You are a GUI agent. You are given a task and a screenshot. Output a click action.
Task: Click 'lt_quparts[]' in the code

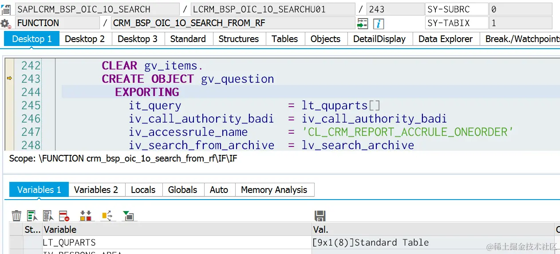click(x=341, y=106)
